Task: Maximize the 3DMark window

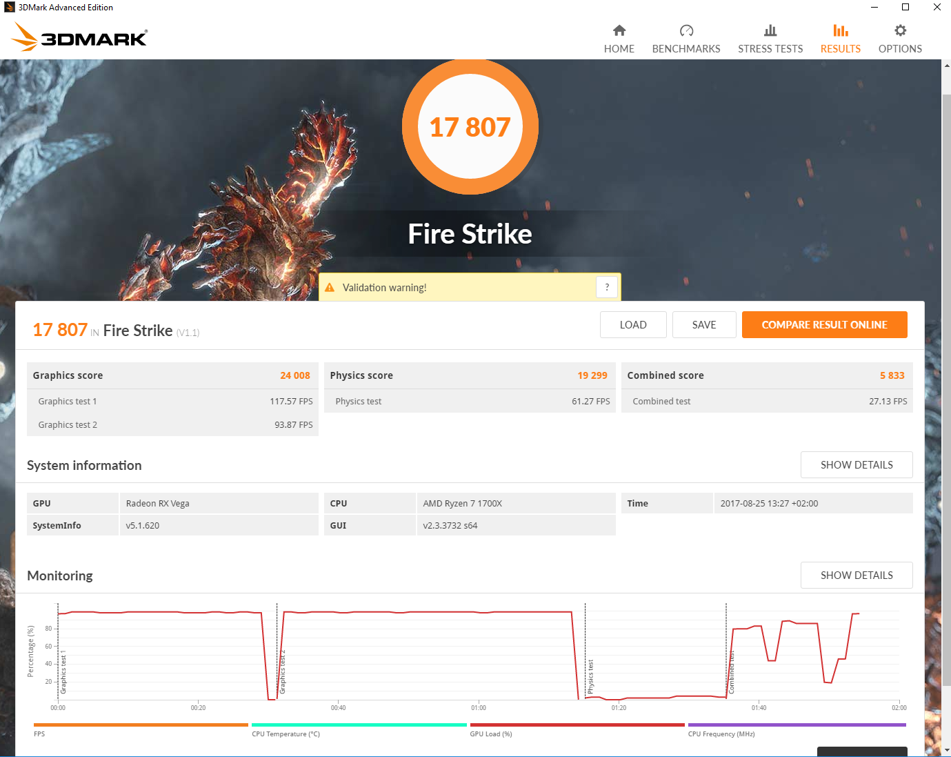Action: tap(905, 8)
